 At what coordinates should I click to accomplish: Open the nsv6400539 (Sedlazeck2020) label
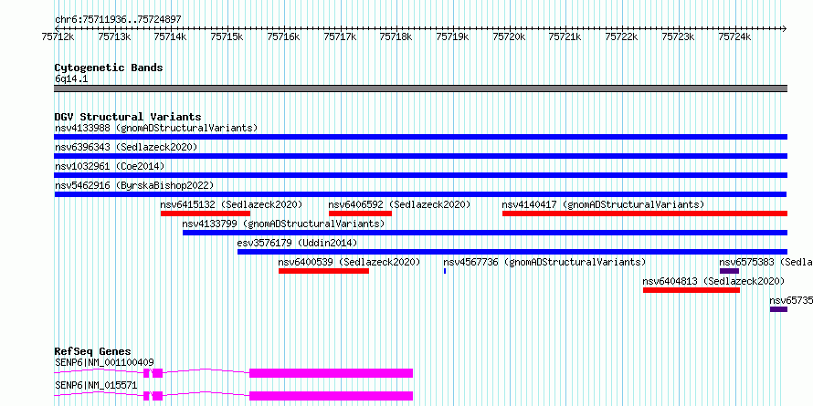point(350,262)
